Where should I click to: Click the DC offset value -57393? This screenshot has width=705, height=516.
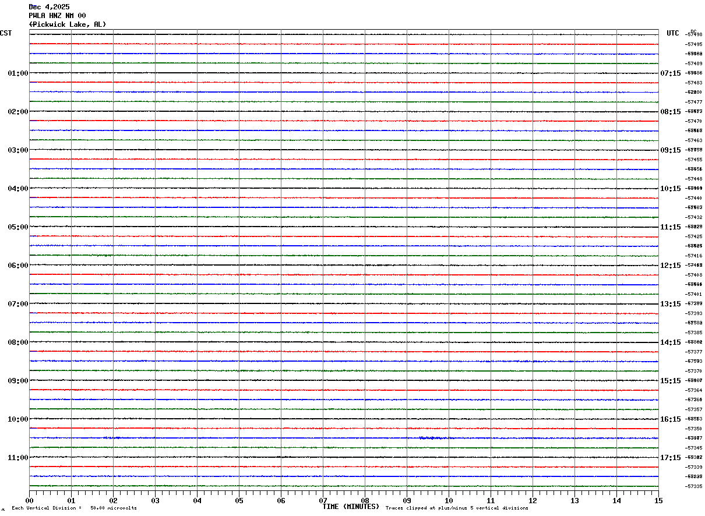pos(694,313)
